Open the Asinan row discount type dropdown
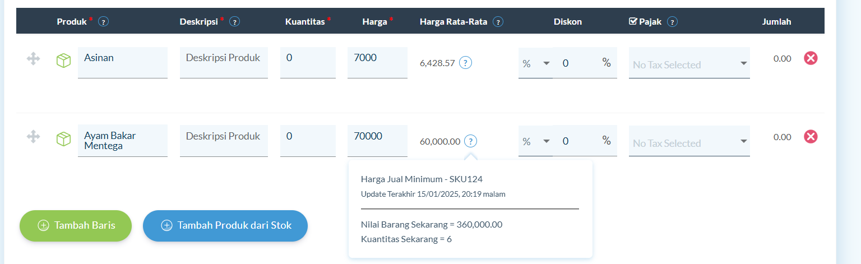This screenshot has height=264, width=861. pos(535,63)
